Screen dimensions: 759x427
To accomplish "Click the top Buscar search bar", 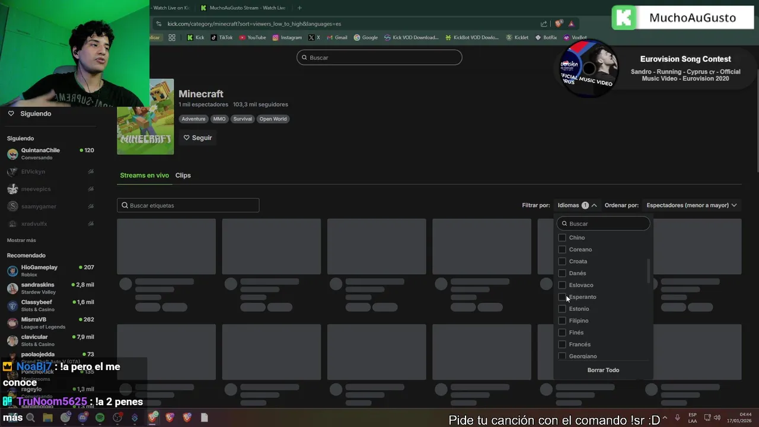I will click(379, 58).
